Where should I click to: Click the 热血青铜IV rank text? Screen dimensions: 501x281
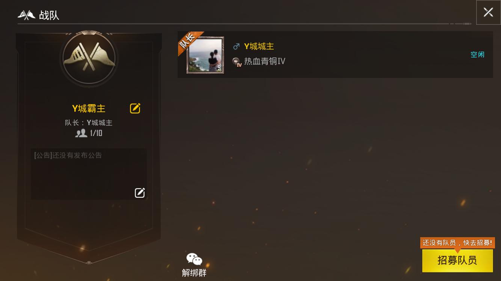(x=265, y=61)
